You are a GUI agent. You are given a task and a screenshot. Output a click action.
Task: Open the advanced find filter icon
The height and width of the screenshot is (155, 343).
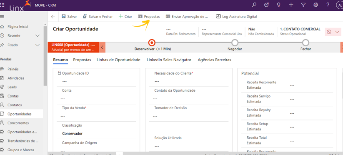coord(303,5)
